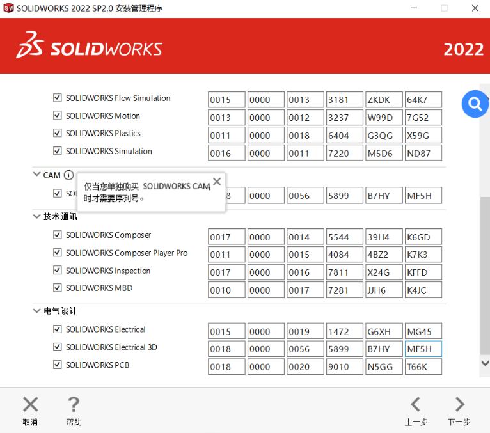Collapse the 电气设计 section

click(36, 311)
